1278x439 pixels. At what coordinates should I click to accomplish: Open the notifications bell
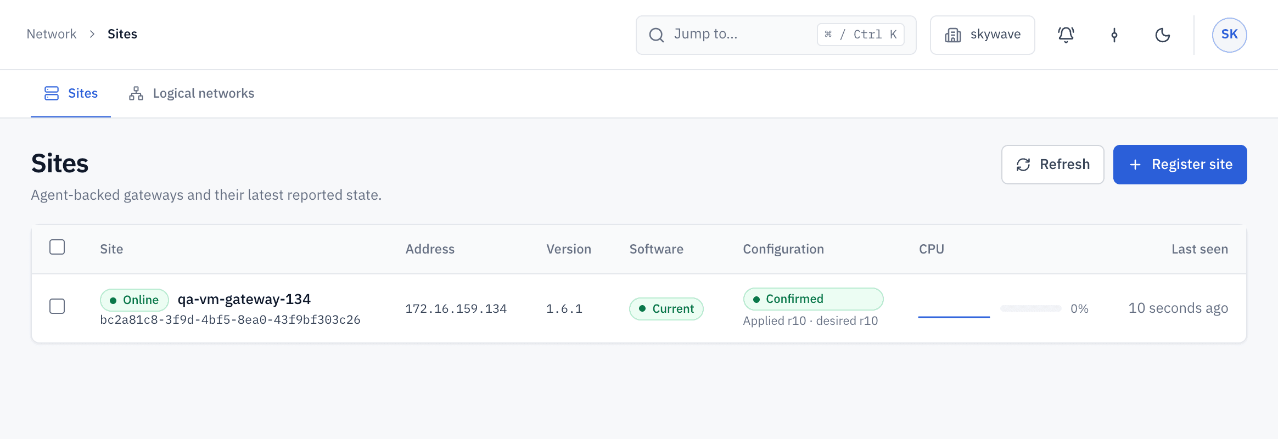click(x=1066, y=35)
